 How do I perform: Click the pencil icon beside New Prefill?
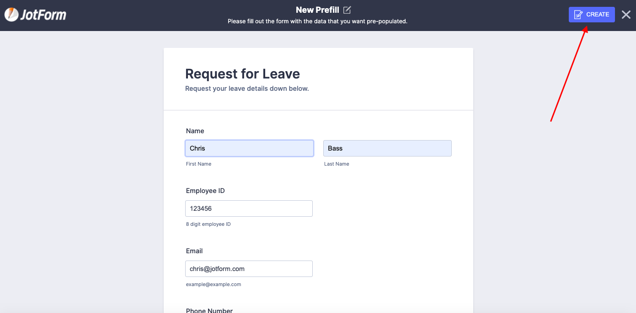tap(347, 10)
